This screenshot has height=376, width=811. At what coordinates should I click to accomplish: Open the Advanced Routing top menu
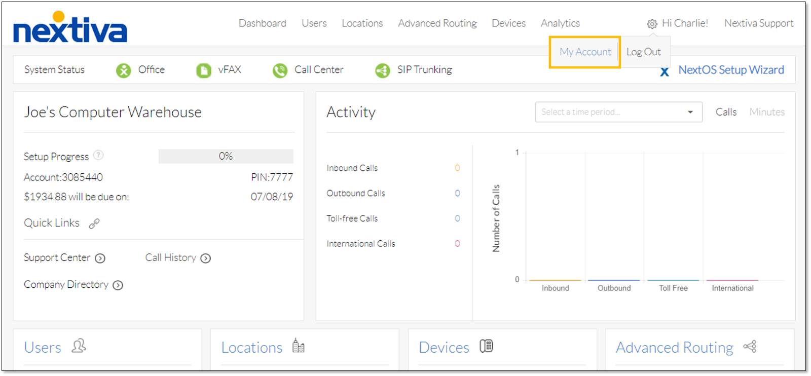437,23
